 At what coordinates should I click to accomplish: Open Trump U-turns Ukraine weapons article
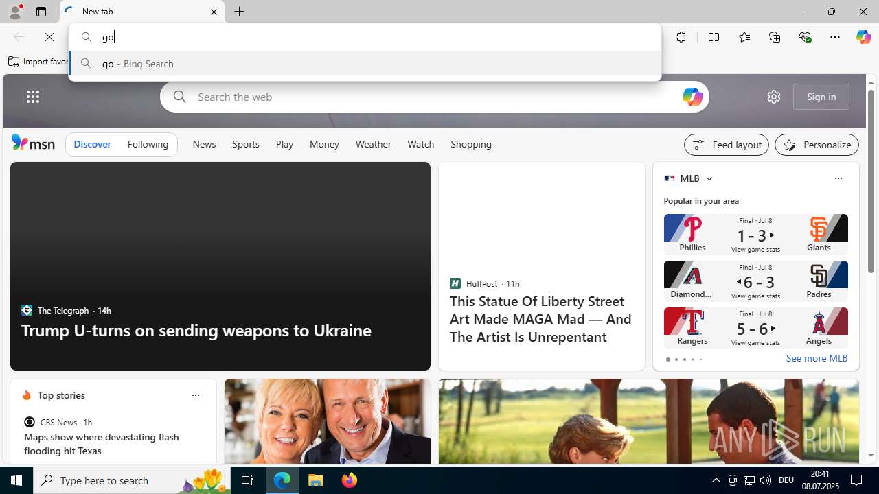tap(196, 330)
